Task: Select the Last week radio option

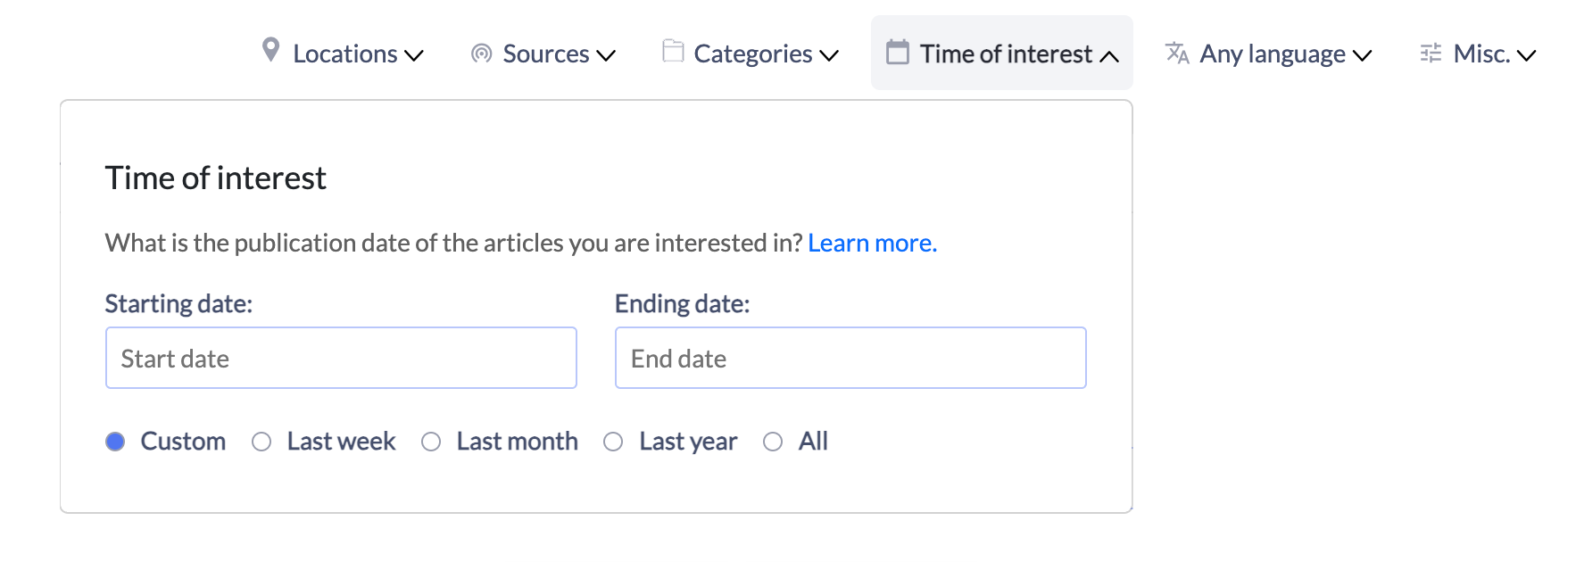Action: coord(261,442)
